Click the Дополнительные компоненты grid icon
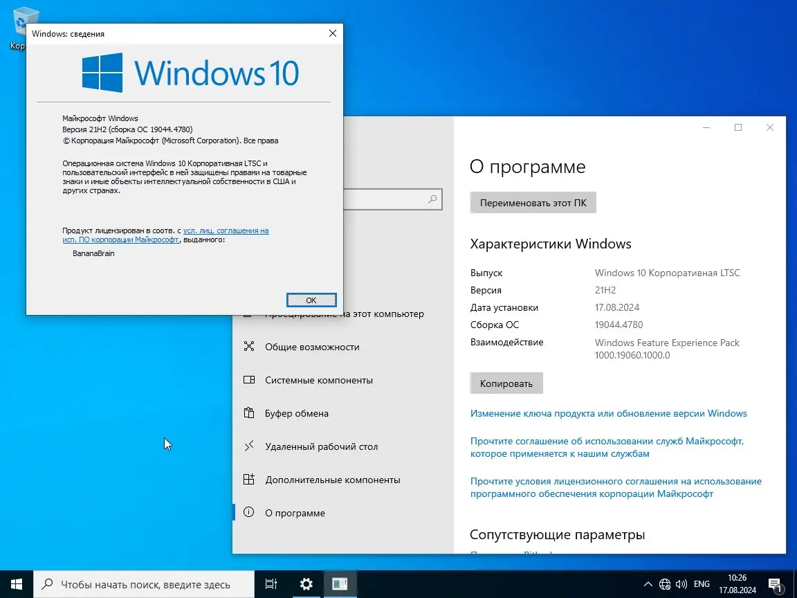This screenshot has width=797, height=598. pos(248,479)
